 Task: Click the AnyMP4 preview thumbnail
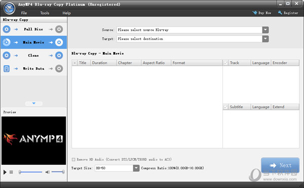pos(34,140)
